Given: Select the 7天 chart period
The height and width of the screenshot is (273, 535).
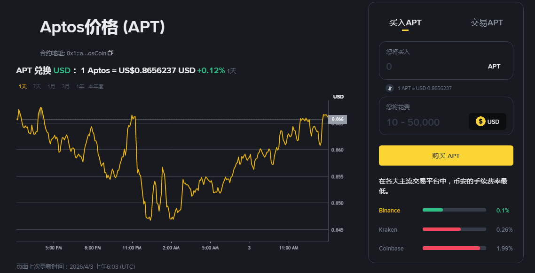Looking at the screenshot, I should (36, 86).
